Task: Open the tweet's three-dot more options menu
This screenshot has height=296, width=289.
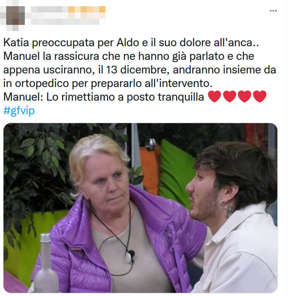Action: point(273,11)
